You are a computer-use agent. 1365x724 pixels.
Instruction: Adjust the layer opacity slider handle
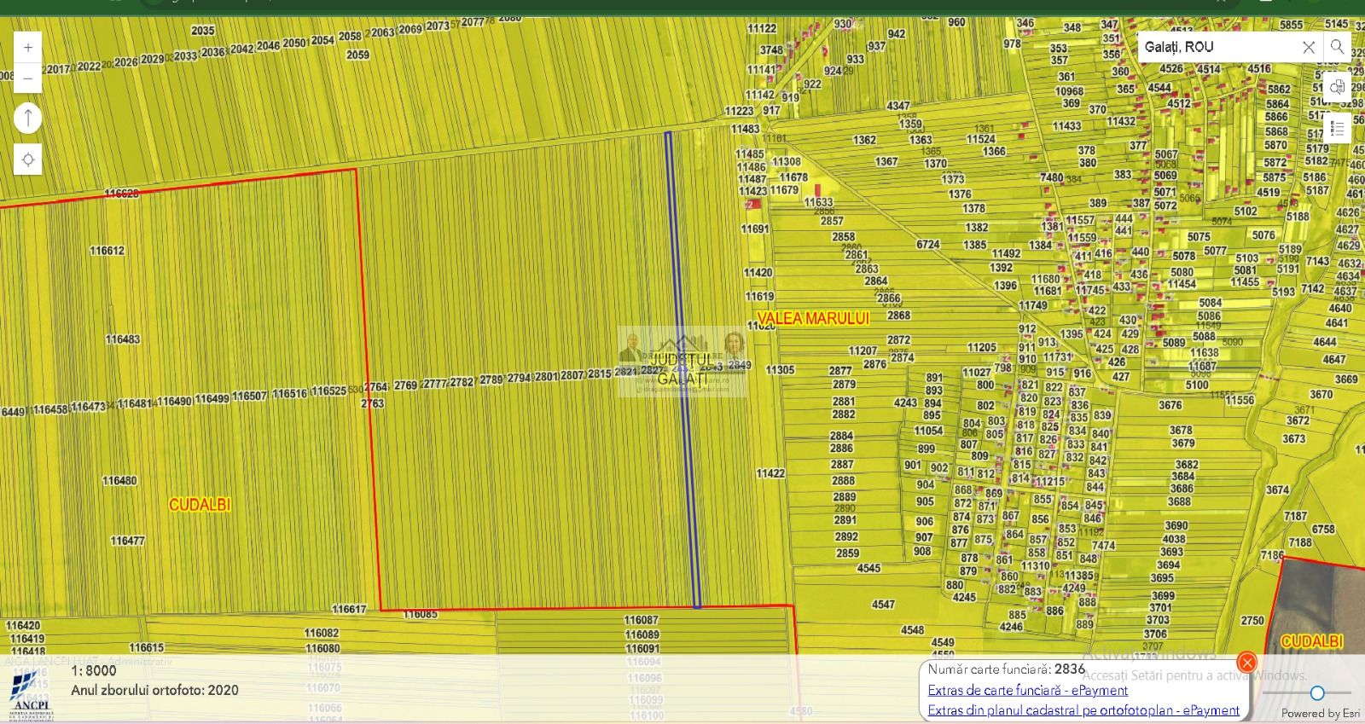(x=1317, y=693)
